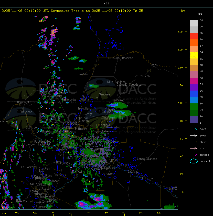Click the indigo swatch below 10 dBZ
This screenshot has width=213, height=216.
(194, 120)
